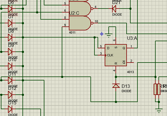Select the U2:C NAND gate body
The height and width of the screenshot is (116, 167).
[80, 9]
